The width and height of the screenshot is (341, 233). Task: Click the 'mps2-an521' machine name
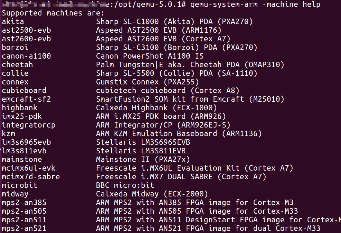pos(24,229)
